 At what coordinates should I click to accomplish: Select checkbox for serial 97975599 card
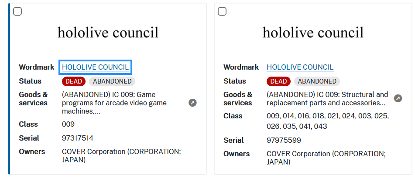click(222, 11)
